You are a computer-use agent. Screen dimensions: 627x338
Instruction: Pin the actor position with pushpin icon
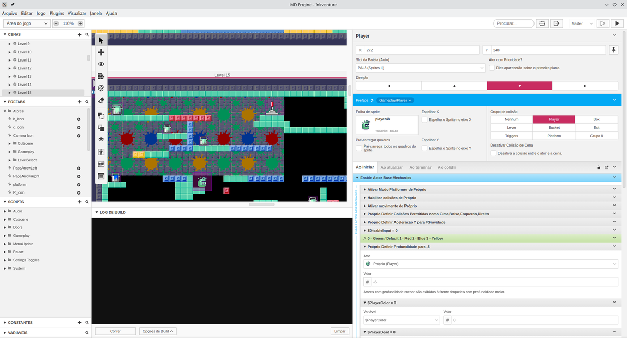coord(613,50)
